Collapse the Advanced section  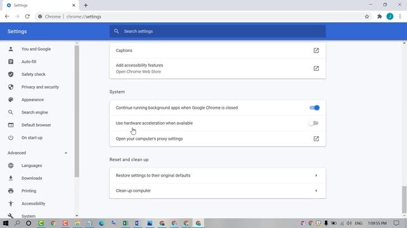point(38,153)
